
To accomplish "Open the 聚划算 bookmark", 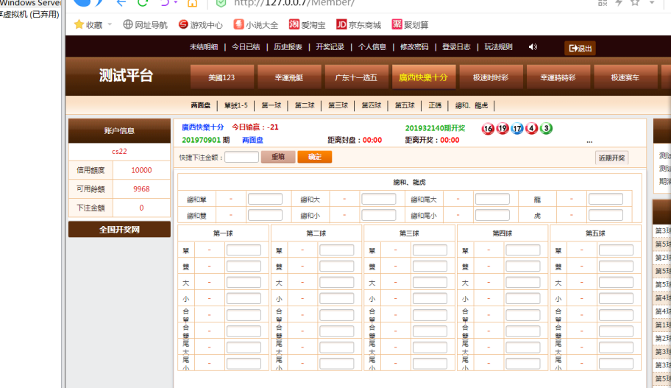I will 410,25.
